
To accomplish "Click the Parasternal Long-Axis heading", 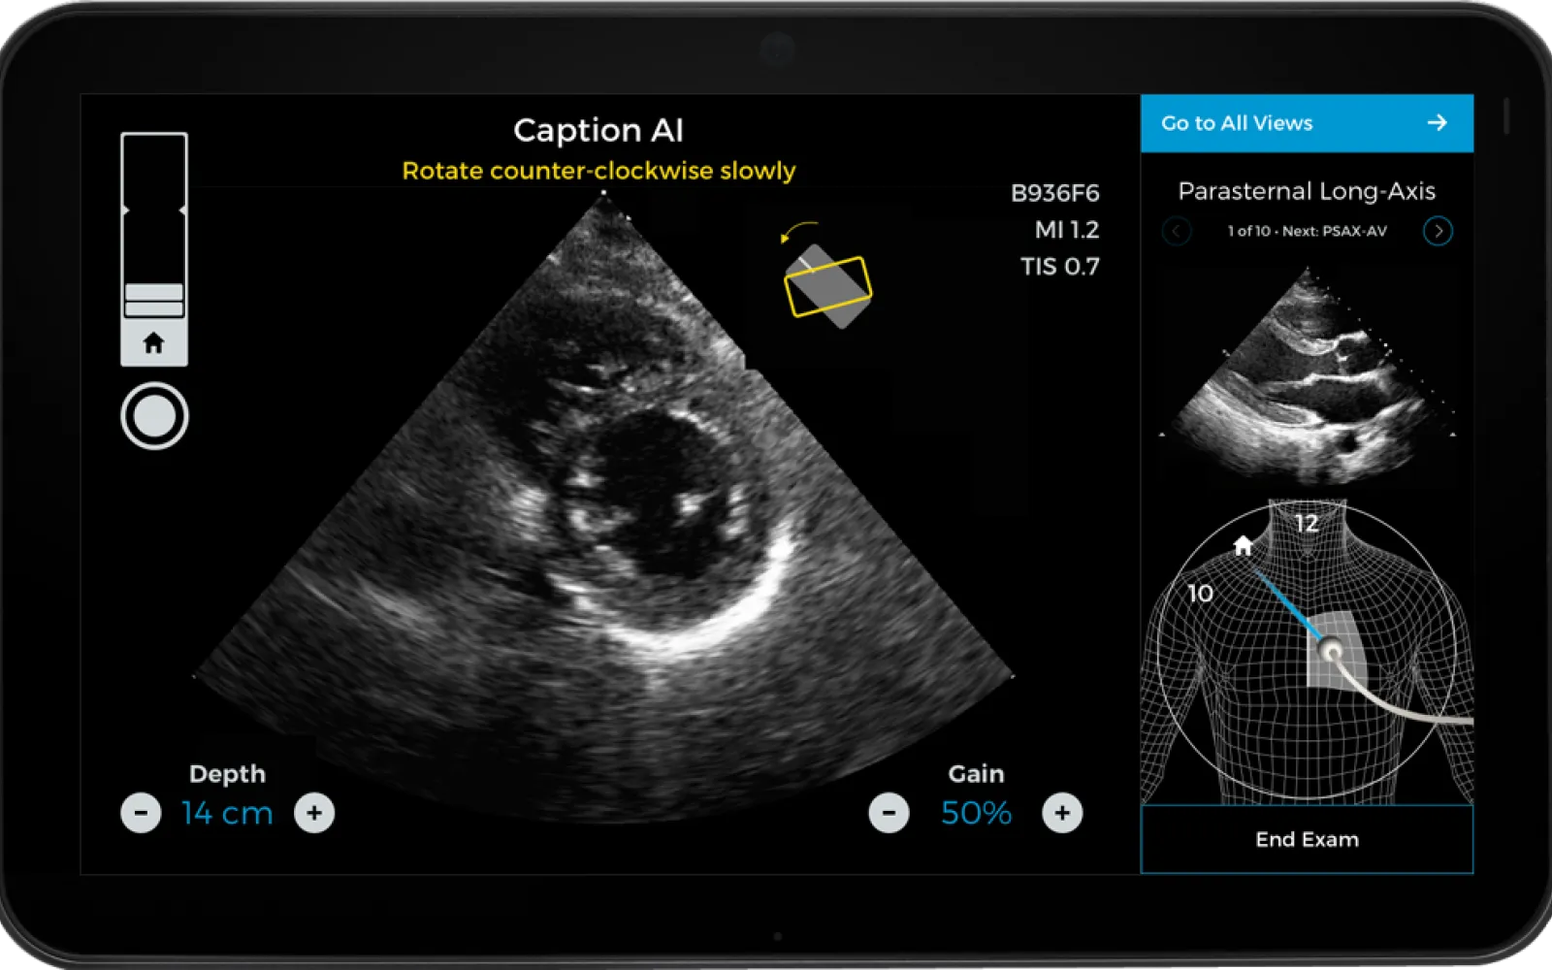I will (1307, 191).
